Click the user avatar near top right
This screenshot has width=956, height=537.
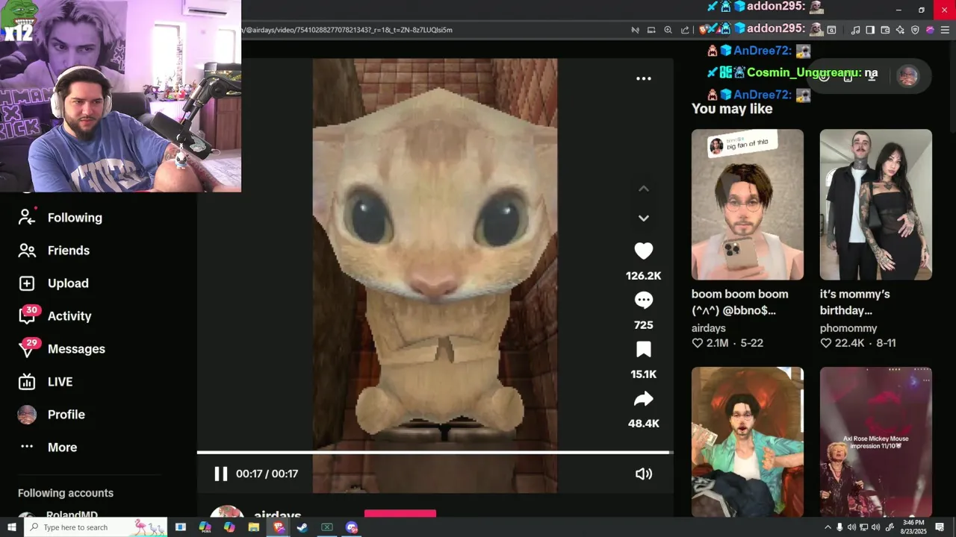907,76
